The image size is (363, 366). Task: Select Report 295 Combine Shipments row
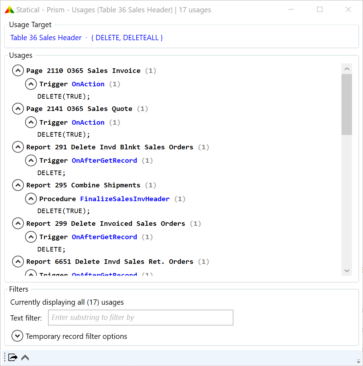[91, 185]
